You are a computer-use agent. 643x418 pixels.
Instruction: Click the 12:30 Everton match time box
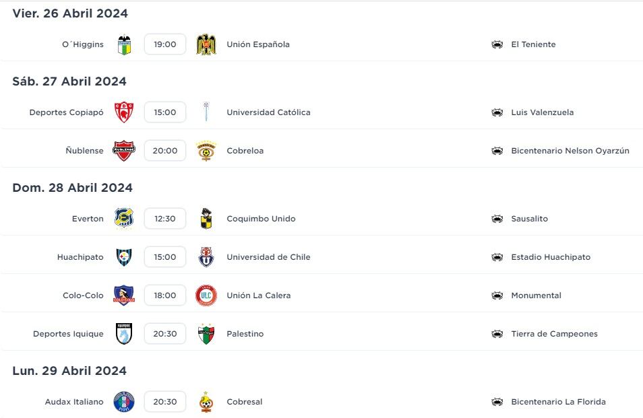coord(165,219)
